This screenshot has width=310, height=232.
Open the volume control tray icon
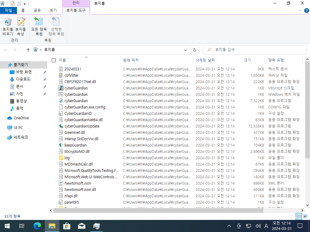[258, 226]
